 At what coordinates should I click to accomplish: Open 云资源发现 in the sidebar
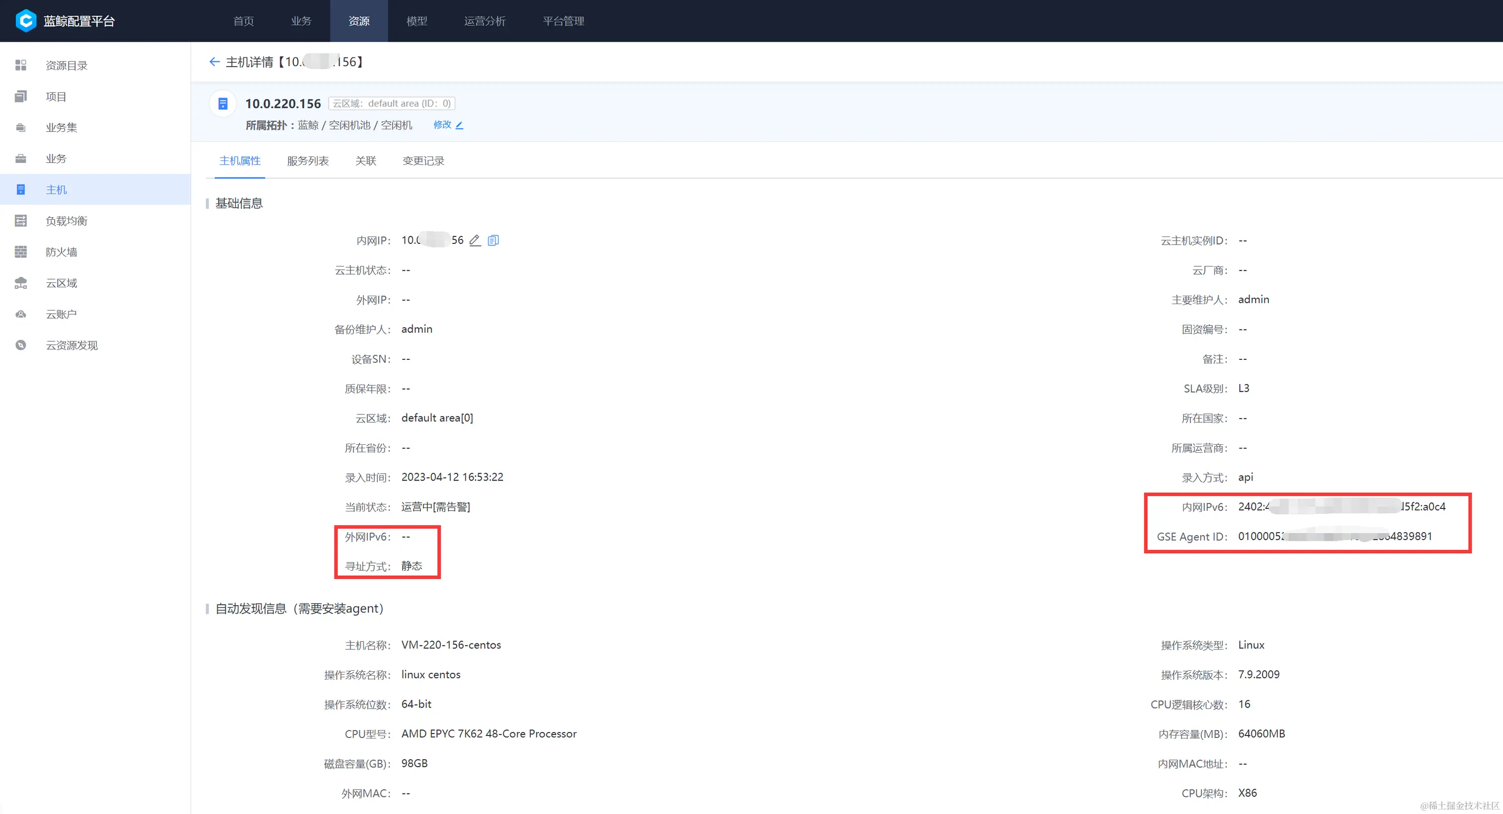tap(72, 345)
